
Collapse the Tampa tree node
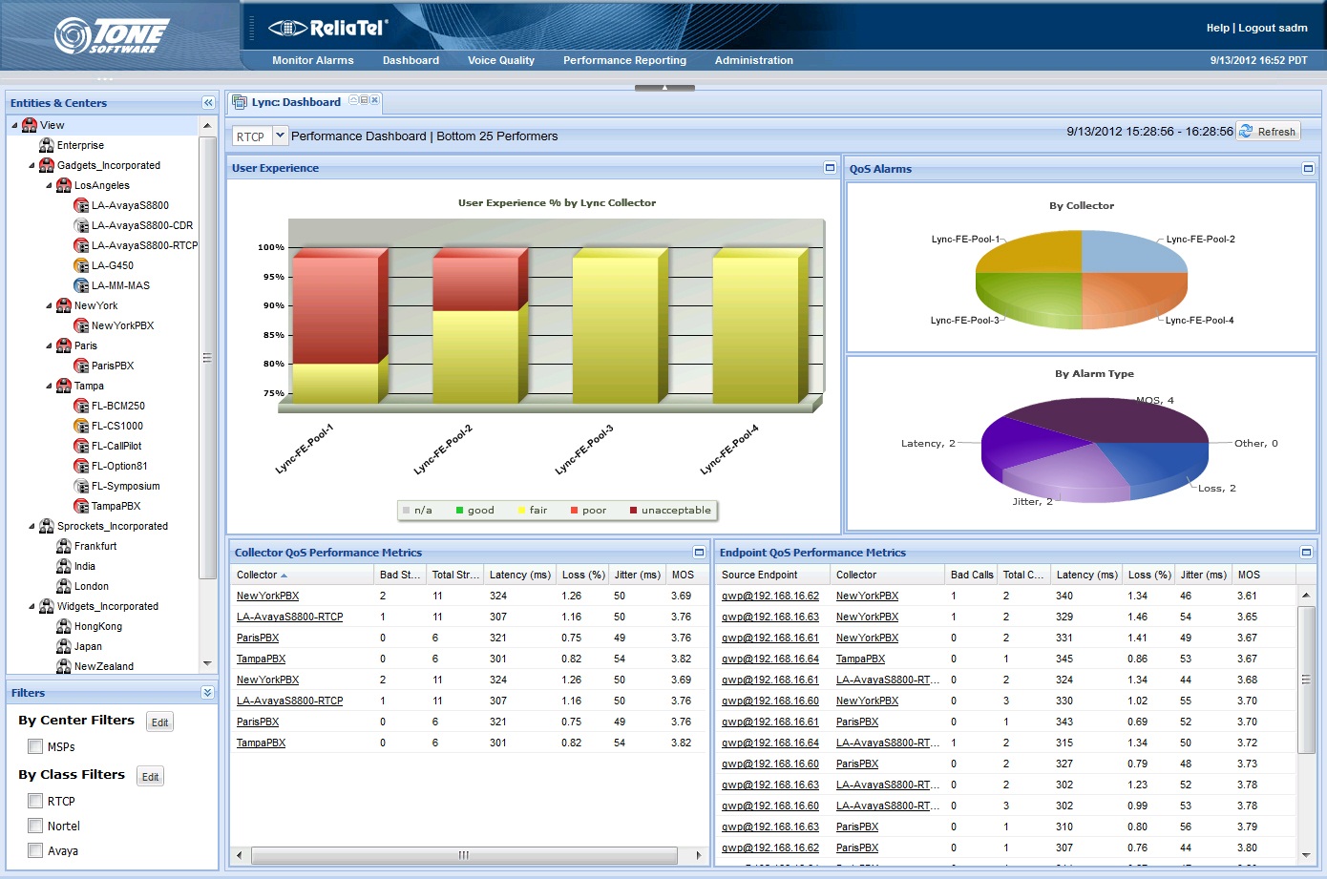tap(49, 386)
